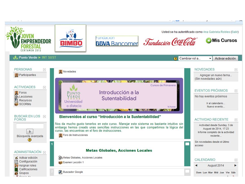Viewport: 245px width, 184px height.
Task: Show only topic 1 via its toggle box
Action: (187, 144)
